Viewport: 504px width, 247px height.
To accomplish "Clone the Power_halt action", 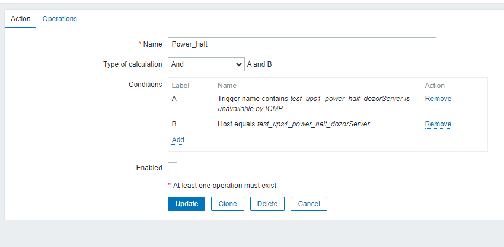I will [x=228, y=204].
